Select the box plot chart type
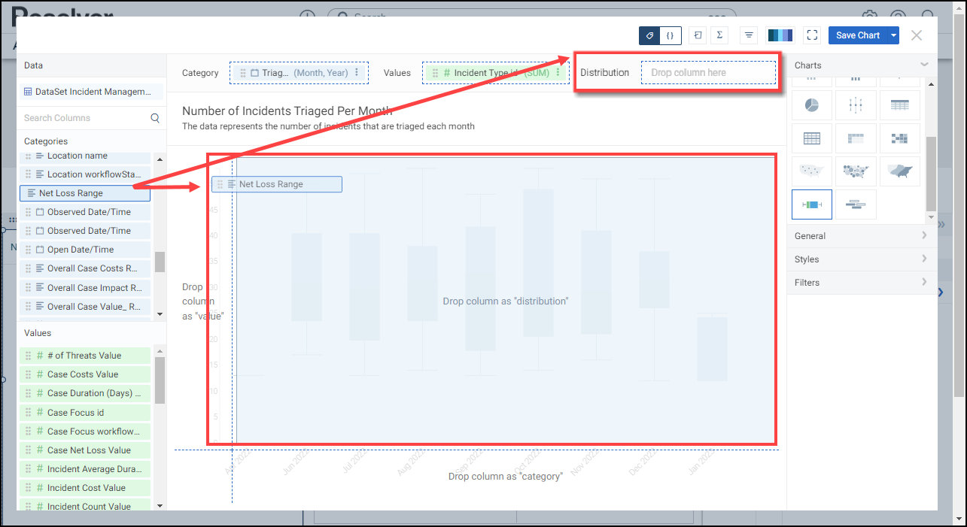Image resolution: width=967 pixels, height=527 pixels. (812, 204)
